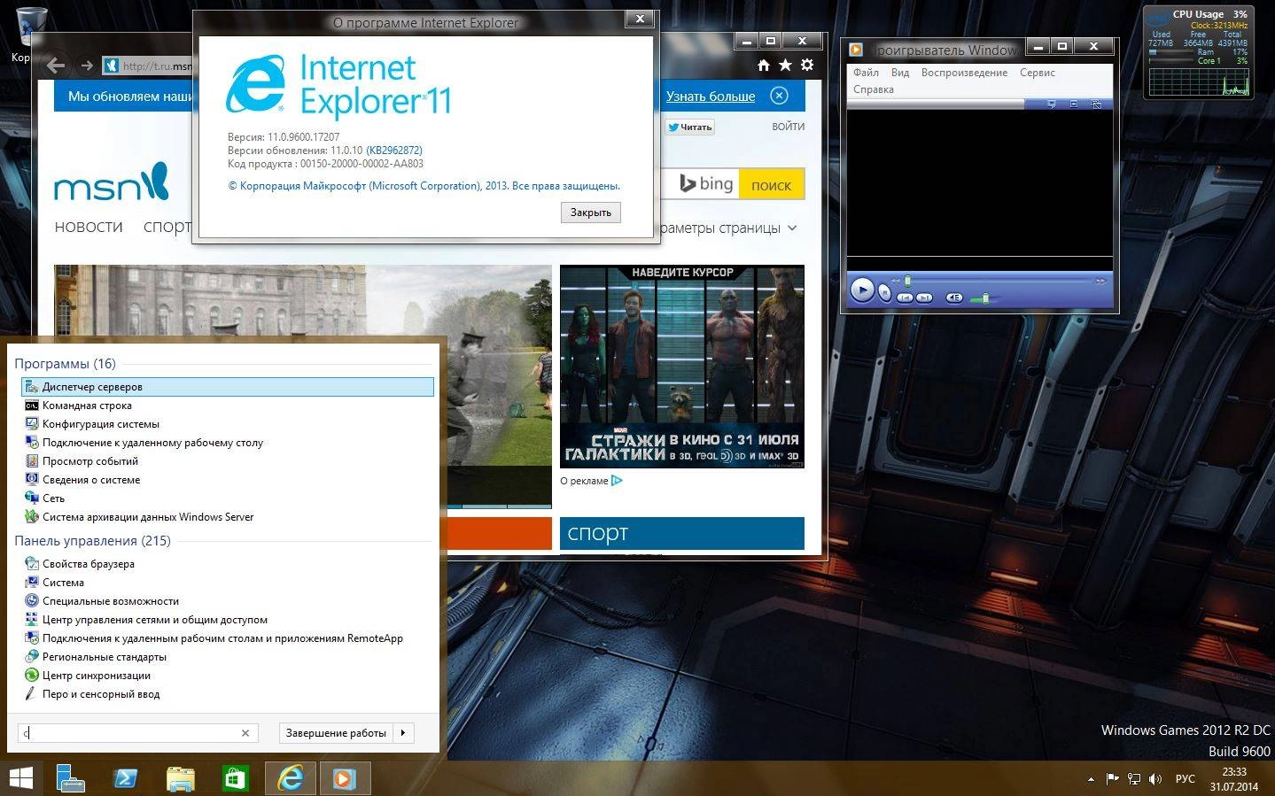The height and width of the screenshot is (796, 1275).
Task: Switch to Internet Explorer taskbar icon
Action: pyautogui.click(x=290, y=778)
